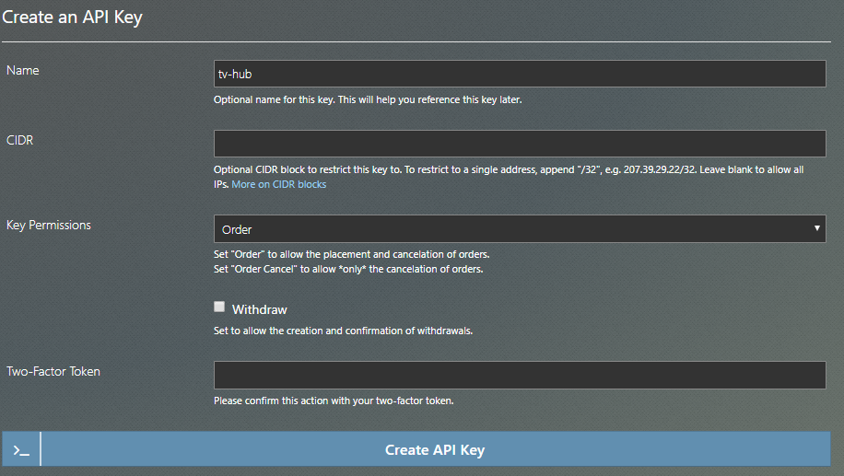
Task: Click the Create an API Key heading
Action: click(x=72, y=17)
